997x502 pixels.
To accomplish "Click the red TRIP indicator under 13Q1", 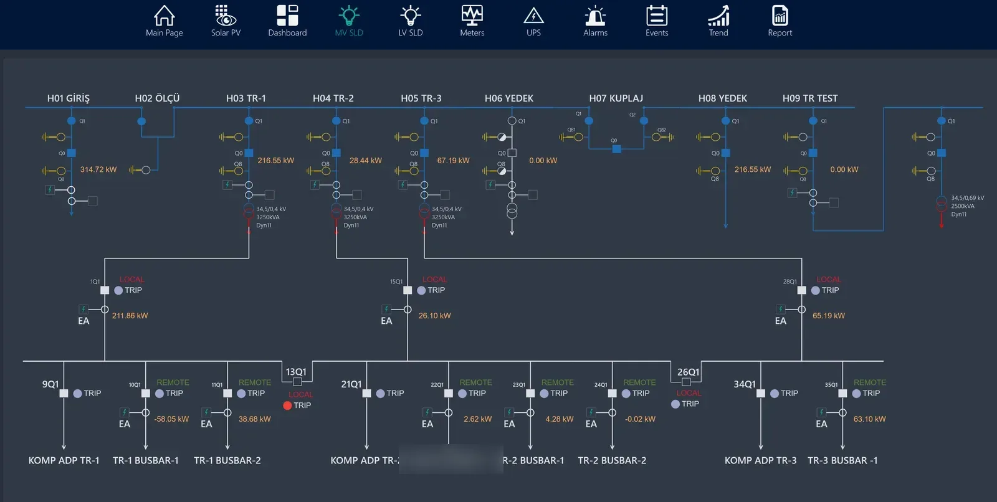I will 287,405.
